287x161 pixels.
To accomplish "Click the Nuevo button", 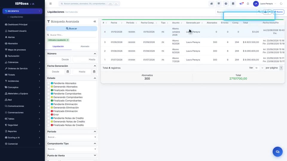I will (x=278, y=12).
